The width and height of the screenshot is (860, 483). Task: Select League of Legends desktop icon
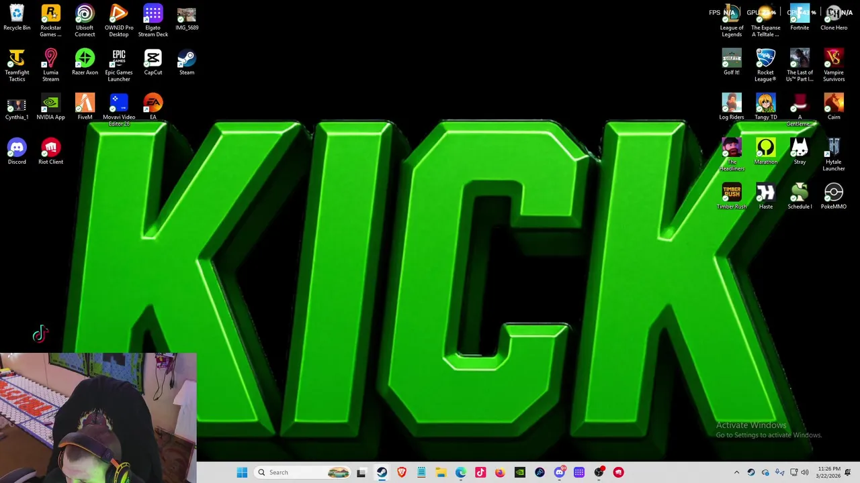click(x=732, y=21)
